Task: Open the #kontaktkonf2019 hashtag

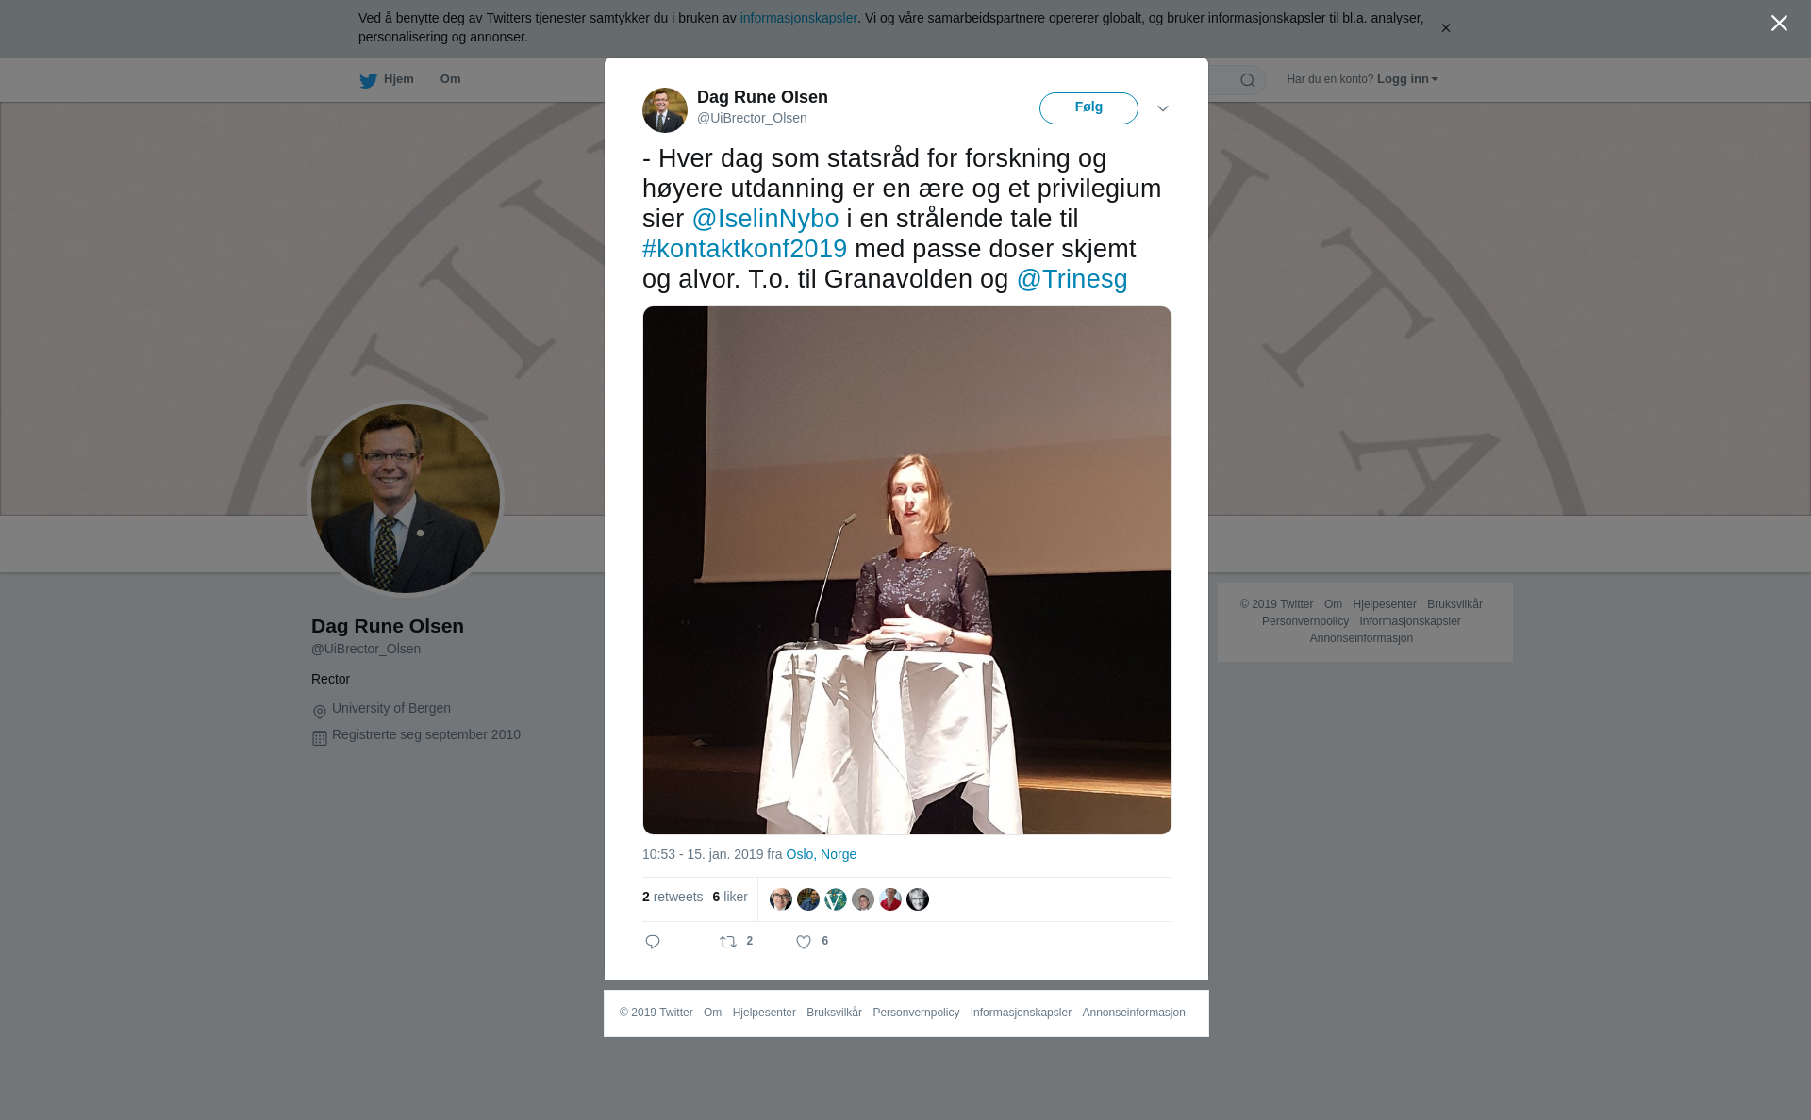Action: (x=744, y=249)
